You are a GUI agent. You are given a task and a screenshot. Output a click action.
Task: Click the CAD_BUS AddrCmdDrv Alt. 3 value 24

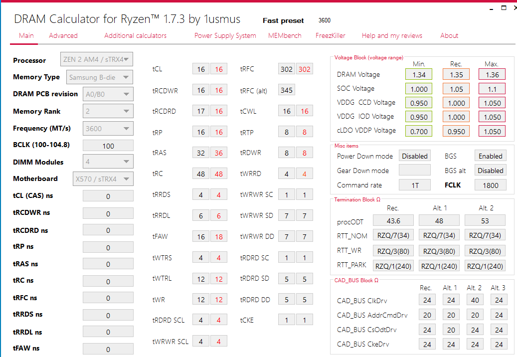tap(499, 315)
